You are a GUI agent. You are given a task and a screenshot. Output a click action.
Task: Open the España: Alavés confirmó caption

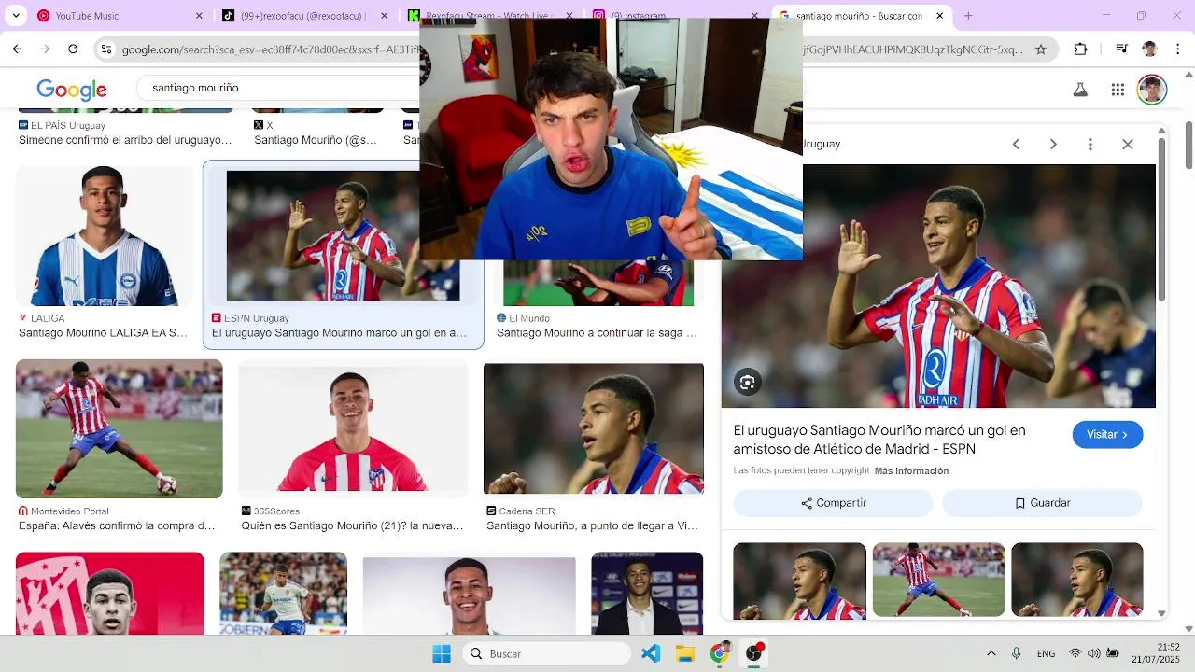pyautogui.click(x=117, y=525)
